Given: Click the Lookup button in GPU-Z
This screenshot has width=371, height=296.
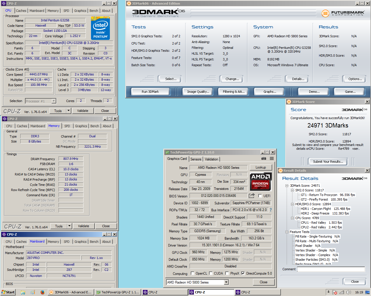Looking at the screenshot, I should 261,167.
